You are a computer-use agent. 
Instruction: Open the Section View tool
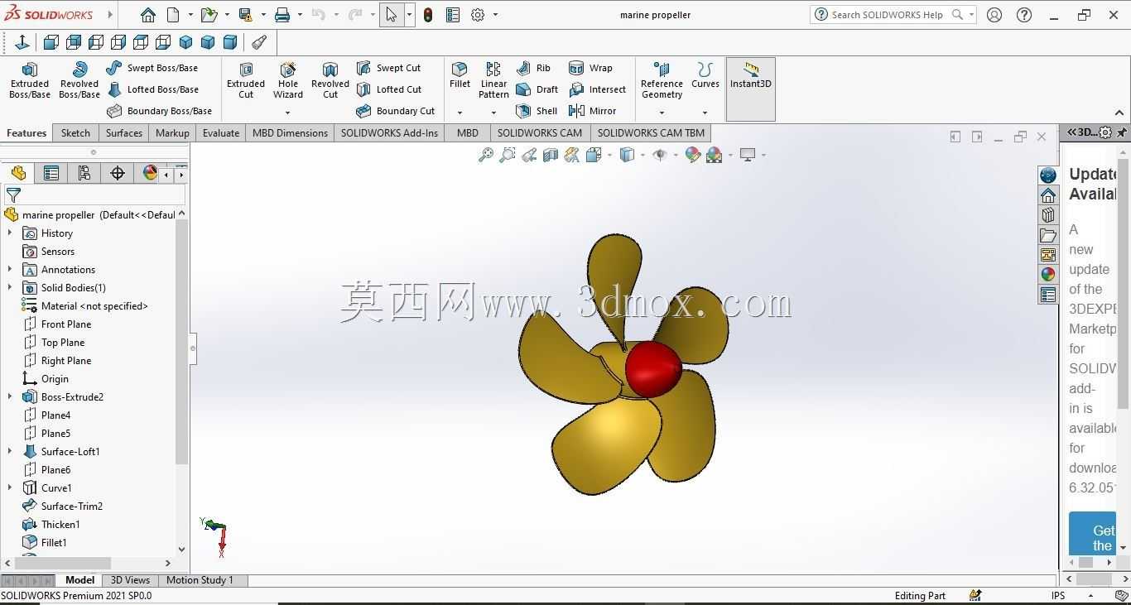click(x=551, y=155)
